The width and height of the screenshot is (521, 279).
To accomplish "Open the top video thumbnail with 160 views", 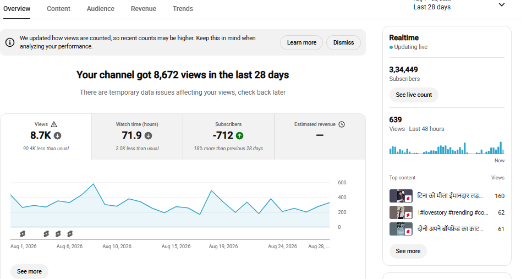I will [x=401, y=196].
